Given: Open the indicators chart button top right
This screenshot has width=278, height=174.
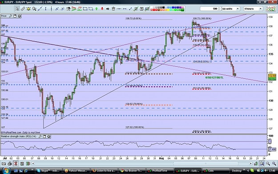Looking at the screenshot, I should coord(270,9).
